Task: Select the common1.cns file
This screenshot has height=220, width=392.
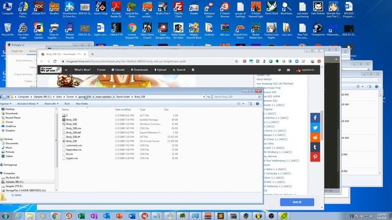Action: [73, 145]
